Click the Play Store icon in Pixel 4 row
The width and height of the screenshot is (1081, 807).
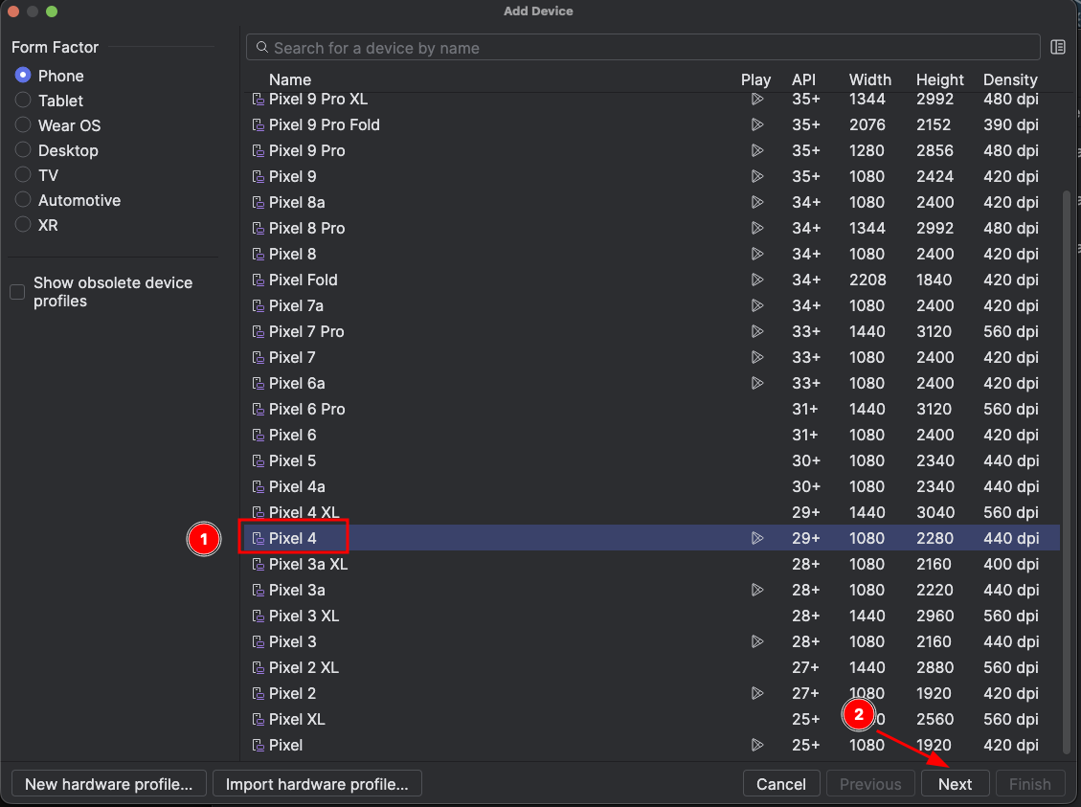click(757, 538)
